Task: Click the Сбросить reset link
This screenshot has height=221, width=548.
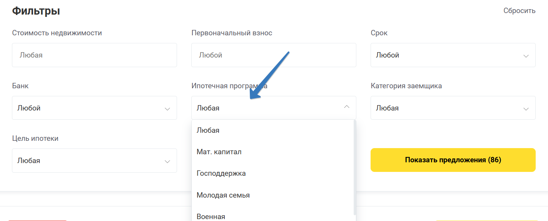Action: [519, 11]
